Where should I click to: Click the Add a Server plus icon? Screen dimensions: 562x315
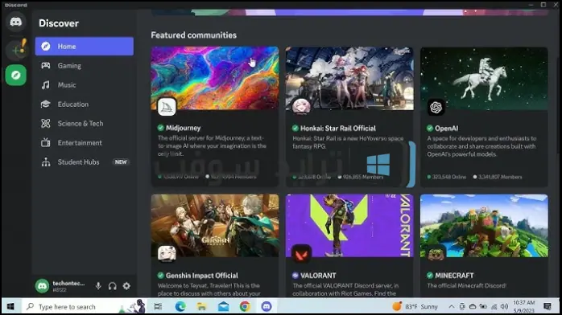[x=15, y=50]
